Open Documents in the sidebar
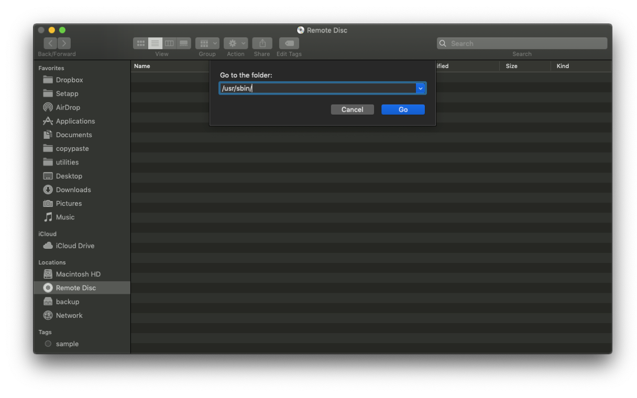Viewport: 637px width, 398px height. pyautogui.click(x=82, y=135)
